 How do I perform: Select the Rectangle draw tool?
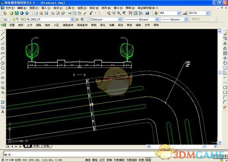[3, 53]
